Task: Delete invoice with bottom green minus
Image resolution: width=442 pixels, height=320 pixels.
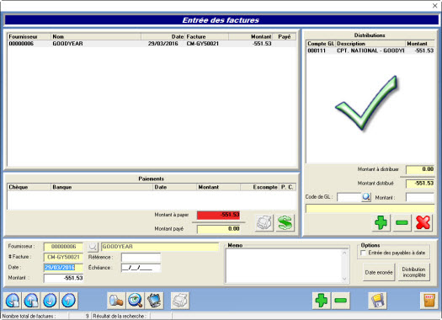Action: [x=340, y=301]
